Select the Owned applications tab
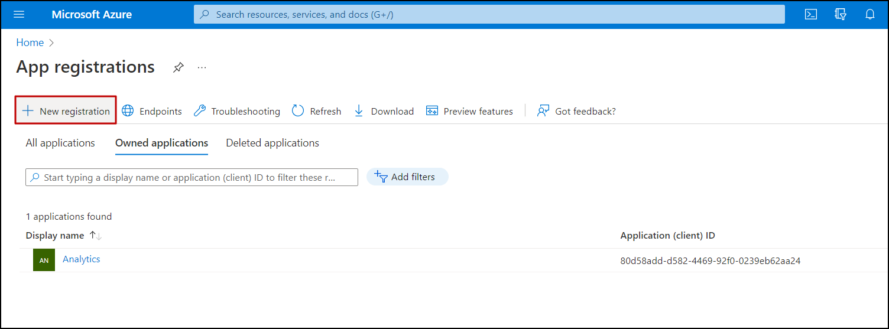The height and width of the screenshot is (329, 889). pos(161,143)
